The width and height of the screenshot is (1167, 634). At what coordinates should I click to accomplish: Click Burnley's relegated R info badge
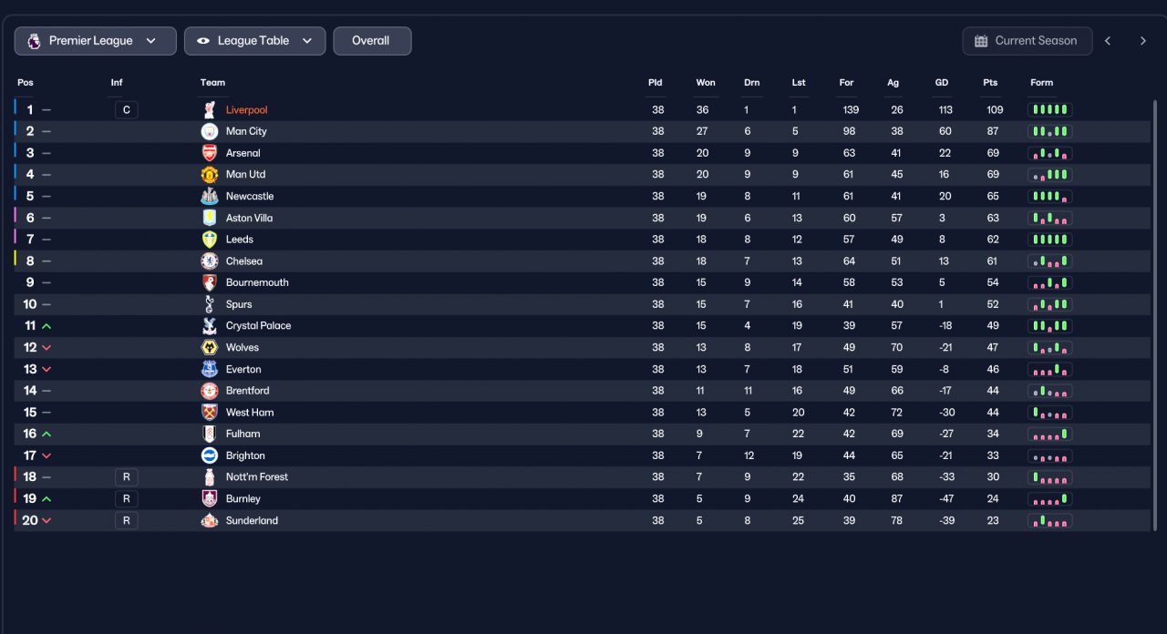tap(127, 499)
